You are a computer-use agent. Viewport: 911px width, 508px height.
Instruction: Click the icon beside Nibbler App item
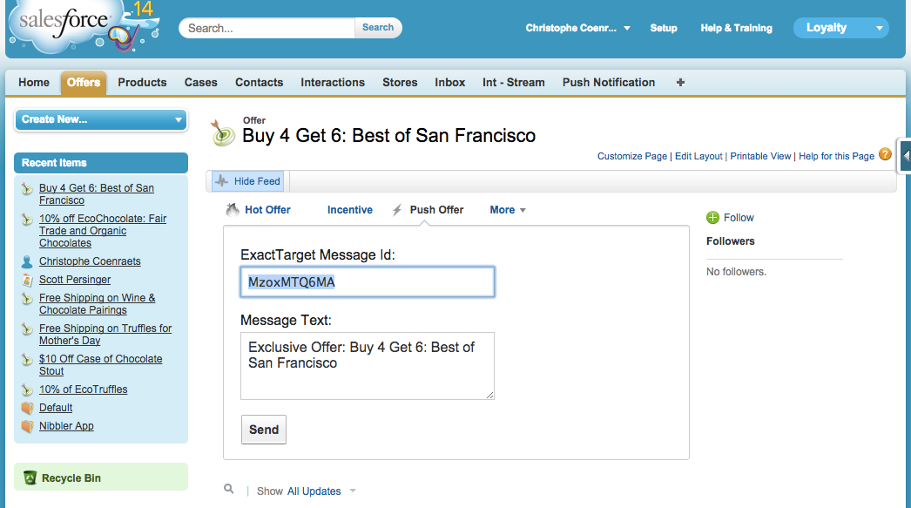[x=27, y=426]
